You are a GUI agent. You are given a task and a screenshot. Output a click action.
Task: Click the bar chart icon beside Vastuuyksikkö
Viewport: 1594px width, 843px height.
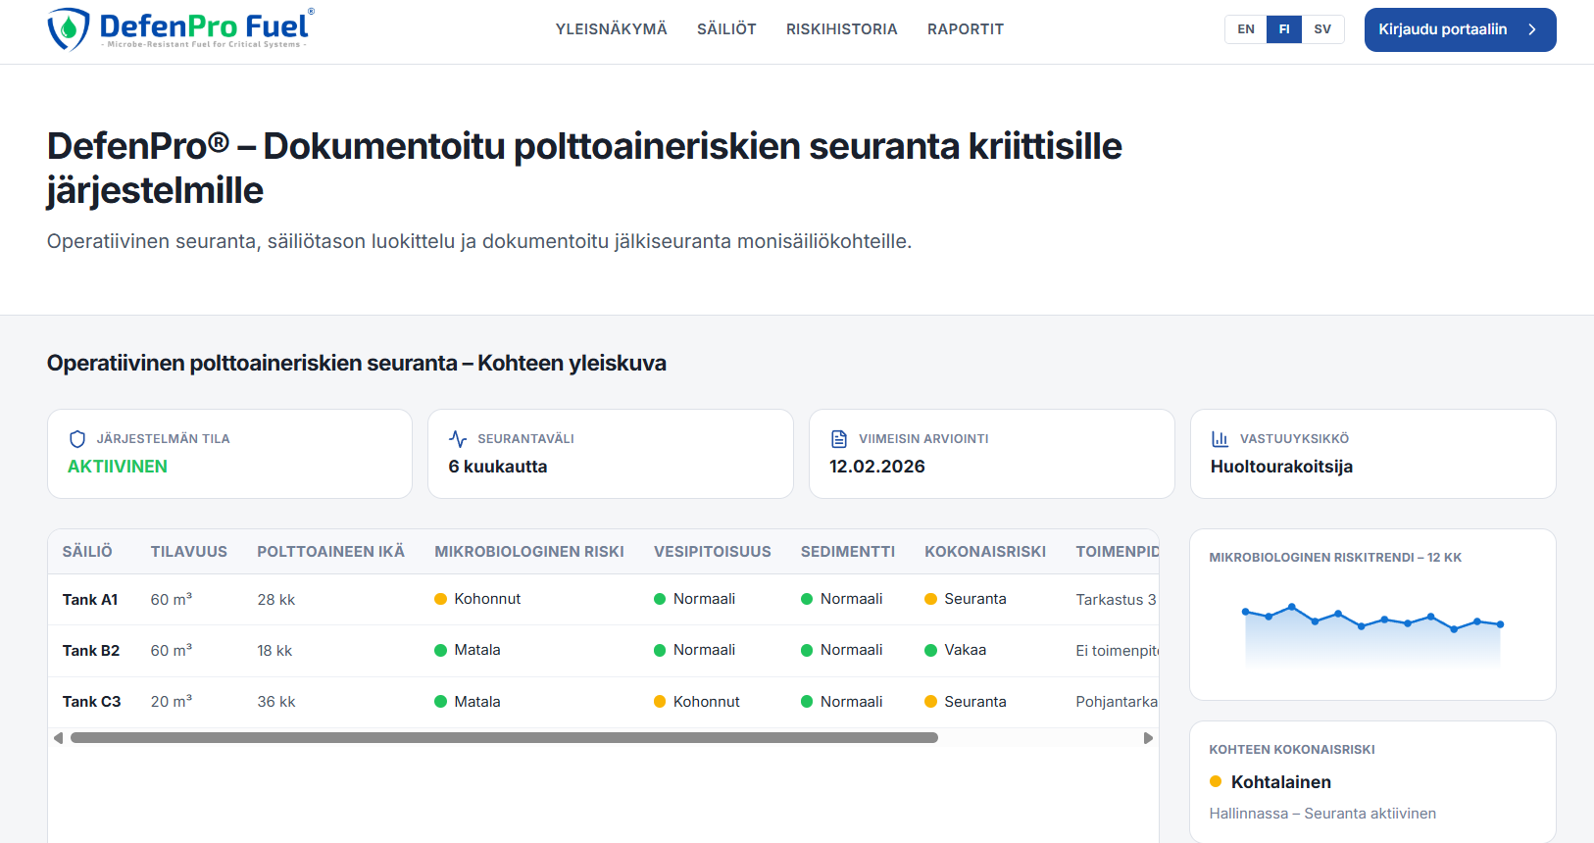[x=1220, y=439]
